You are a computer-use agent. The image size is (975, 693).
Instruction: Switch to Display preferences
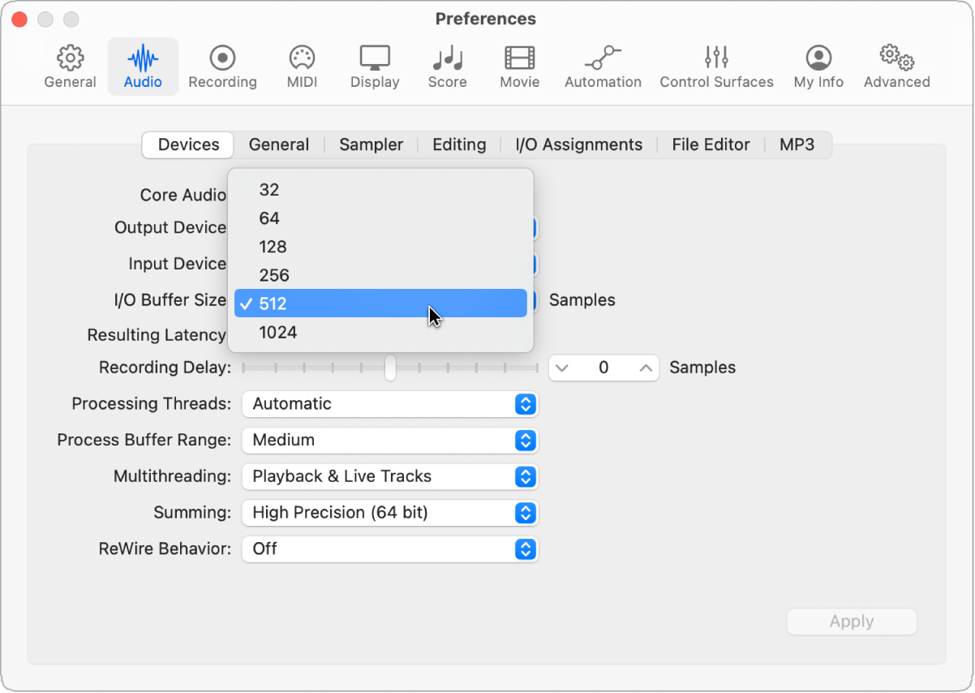(x=375, y=67)
